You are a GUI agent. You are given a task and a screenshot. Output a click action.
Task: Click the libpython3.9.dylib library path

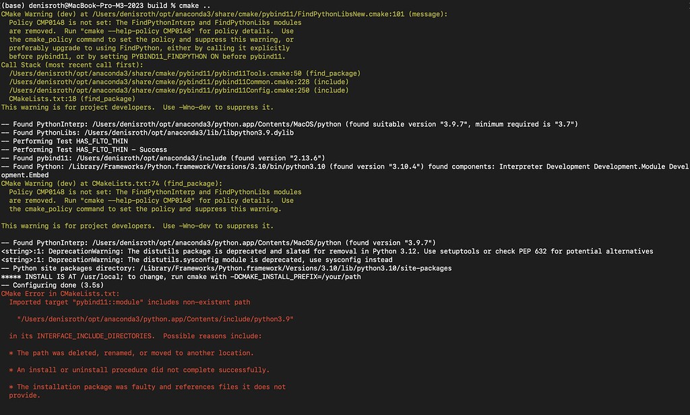(189, 133)
